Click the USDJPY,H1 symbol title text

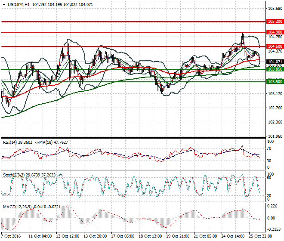click(x=19, y=5)
